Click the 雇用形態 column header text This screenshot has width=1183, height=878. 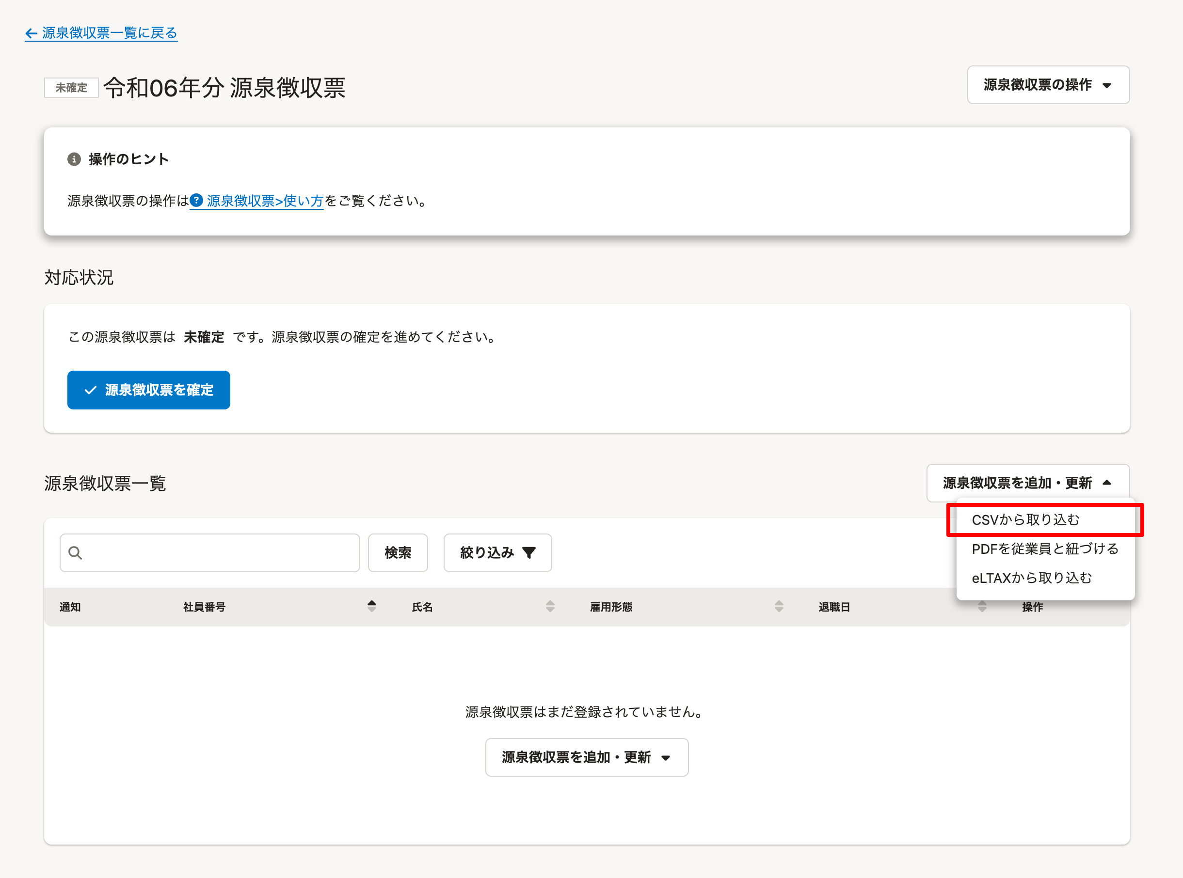click(611, 607)
